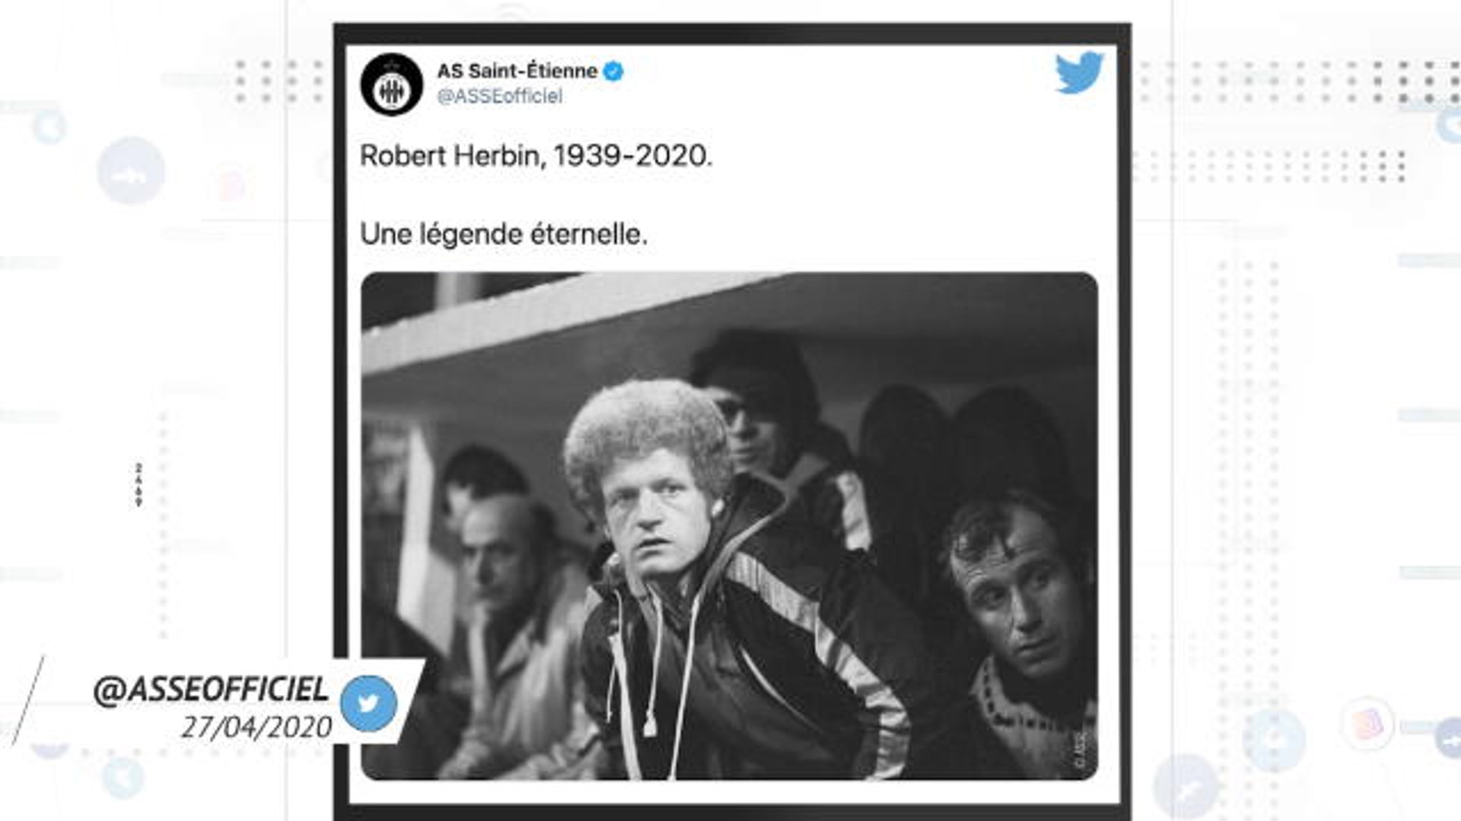Open the AS Saint-Étienne account name
The height and width of the screenshot is (821, 1461).
coord(517,71)
